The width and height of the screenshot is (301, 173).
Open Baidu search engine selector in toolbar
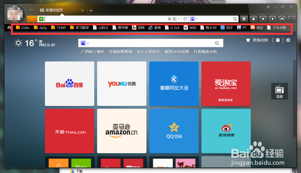(x=194, y=19)
